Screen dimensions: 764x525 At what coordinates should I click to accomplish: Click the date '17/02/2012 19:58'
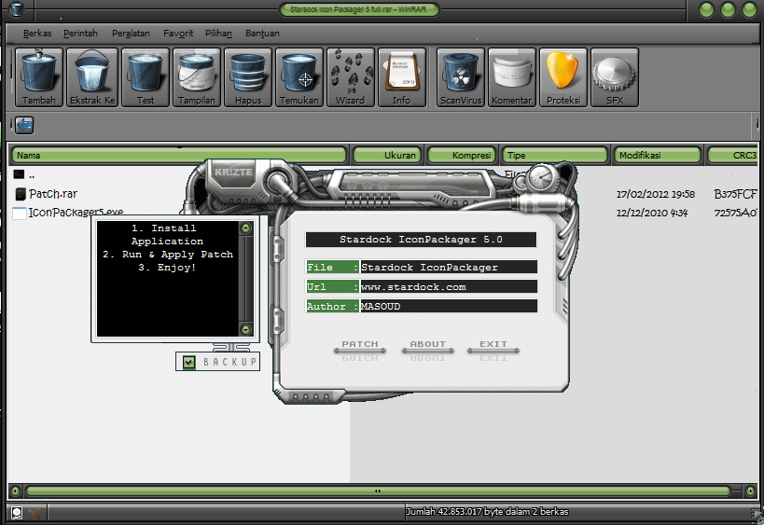pos(656,194)
